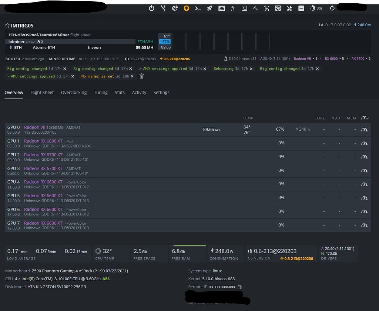379x311 pixels.
Task: Click the orange upgrade arrow icon
Action: [187, 8]
